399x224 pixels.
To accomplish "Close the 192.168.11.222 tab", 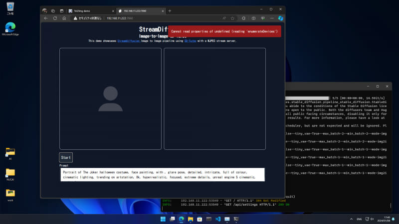I will 163,11.
